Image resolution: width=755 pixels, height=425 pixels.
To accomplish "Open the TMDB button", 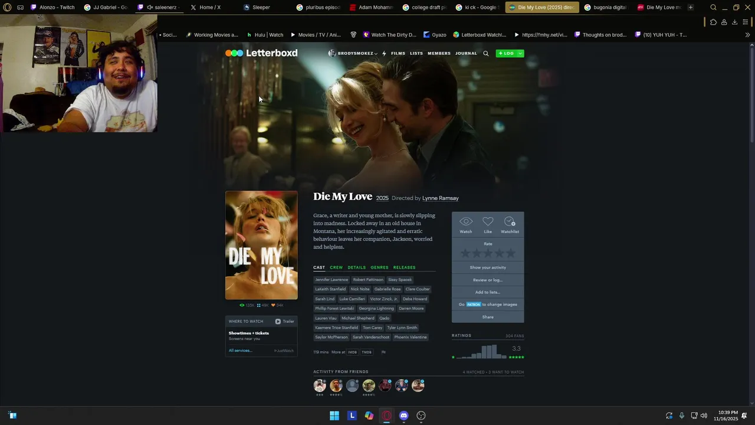I will tap(366, 352).
